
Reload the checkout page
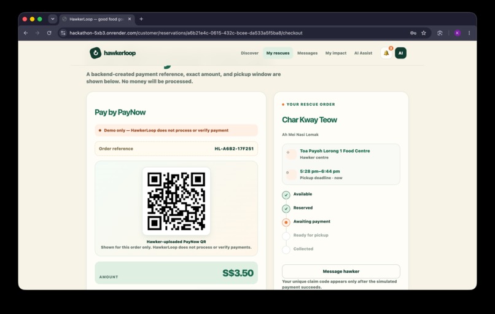point(49,33)
